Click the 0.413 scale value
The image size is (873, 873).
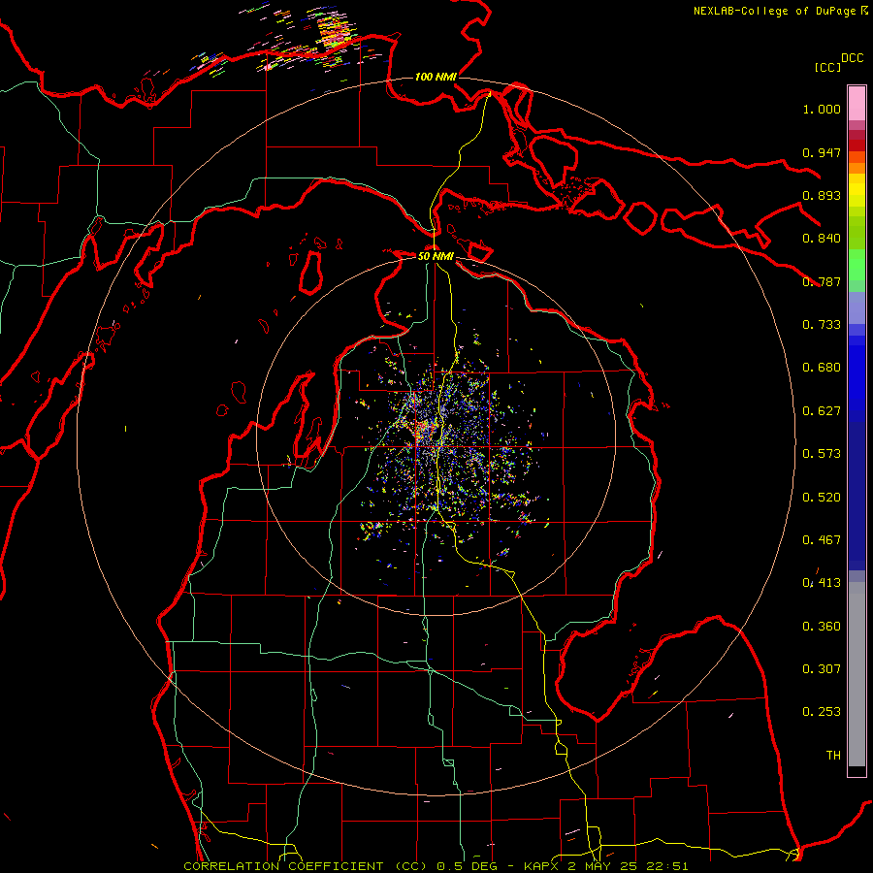(822, 583)
